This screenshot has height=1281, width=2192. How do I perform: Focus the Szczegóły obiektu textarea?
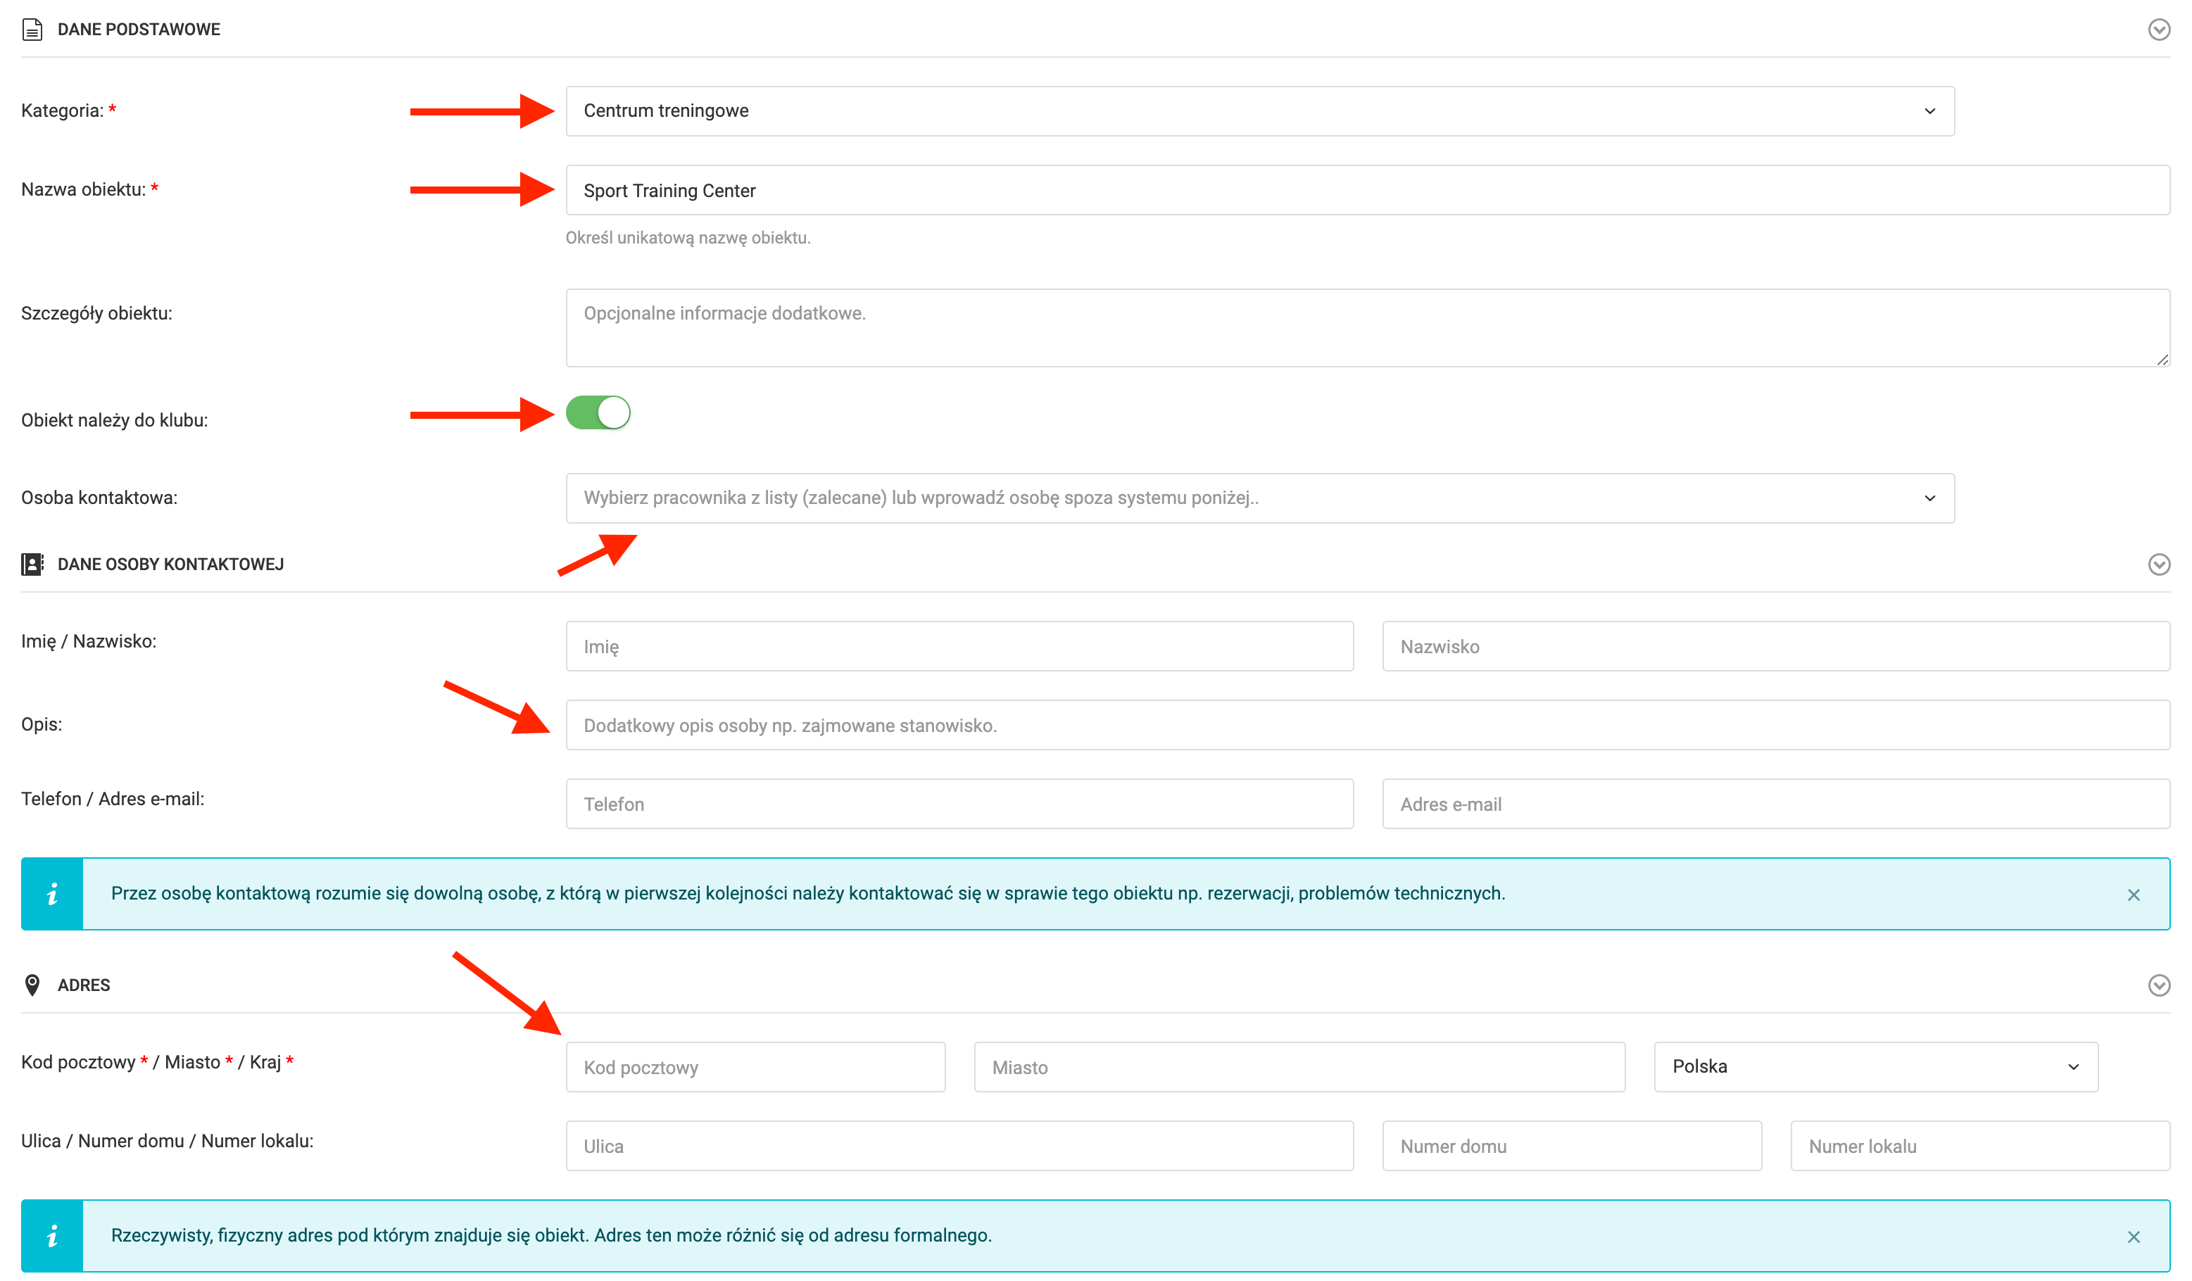pos(1368,328)
